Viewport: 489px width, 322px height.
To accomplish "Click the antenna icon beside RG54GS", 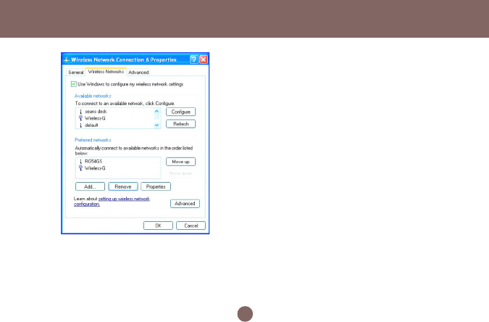I will click(x=80, y=162).
